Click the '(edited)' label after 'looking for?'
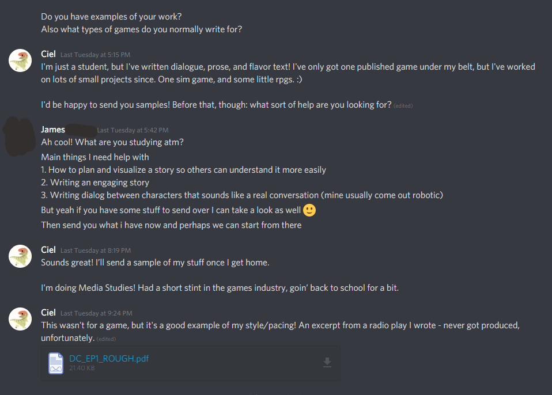552x395 pixels. tap(403, 106)
